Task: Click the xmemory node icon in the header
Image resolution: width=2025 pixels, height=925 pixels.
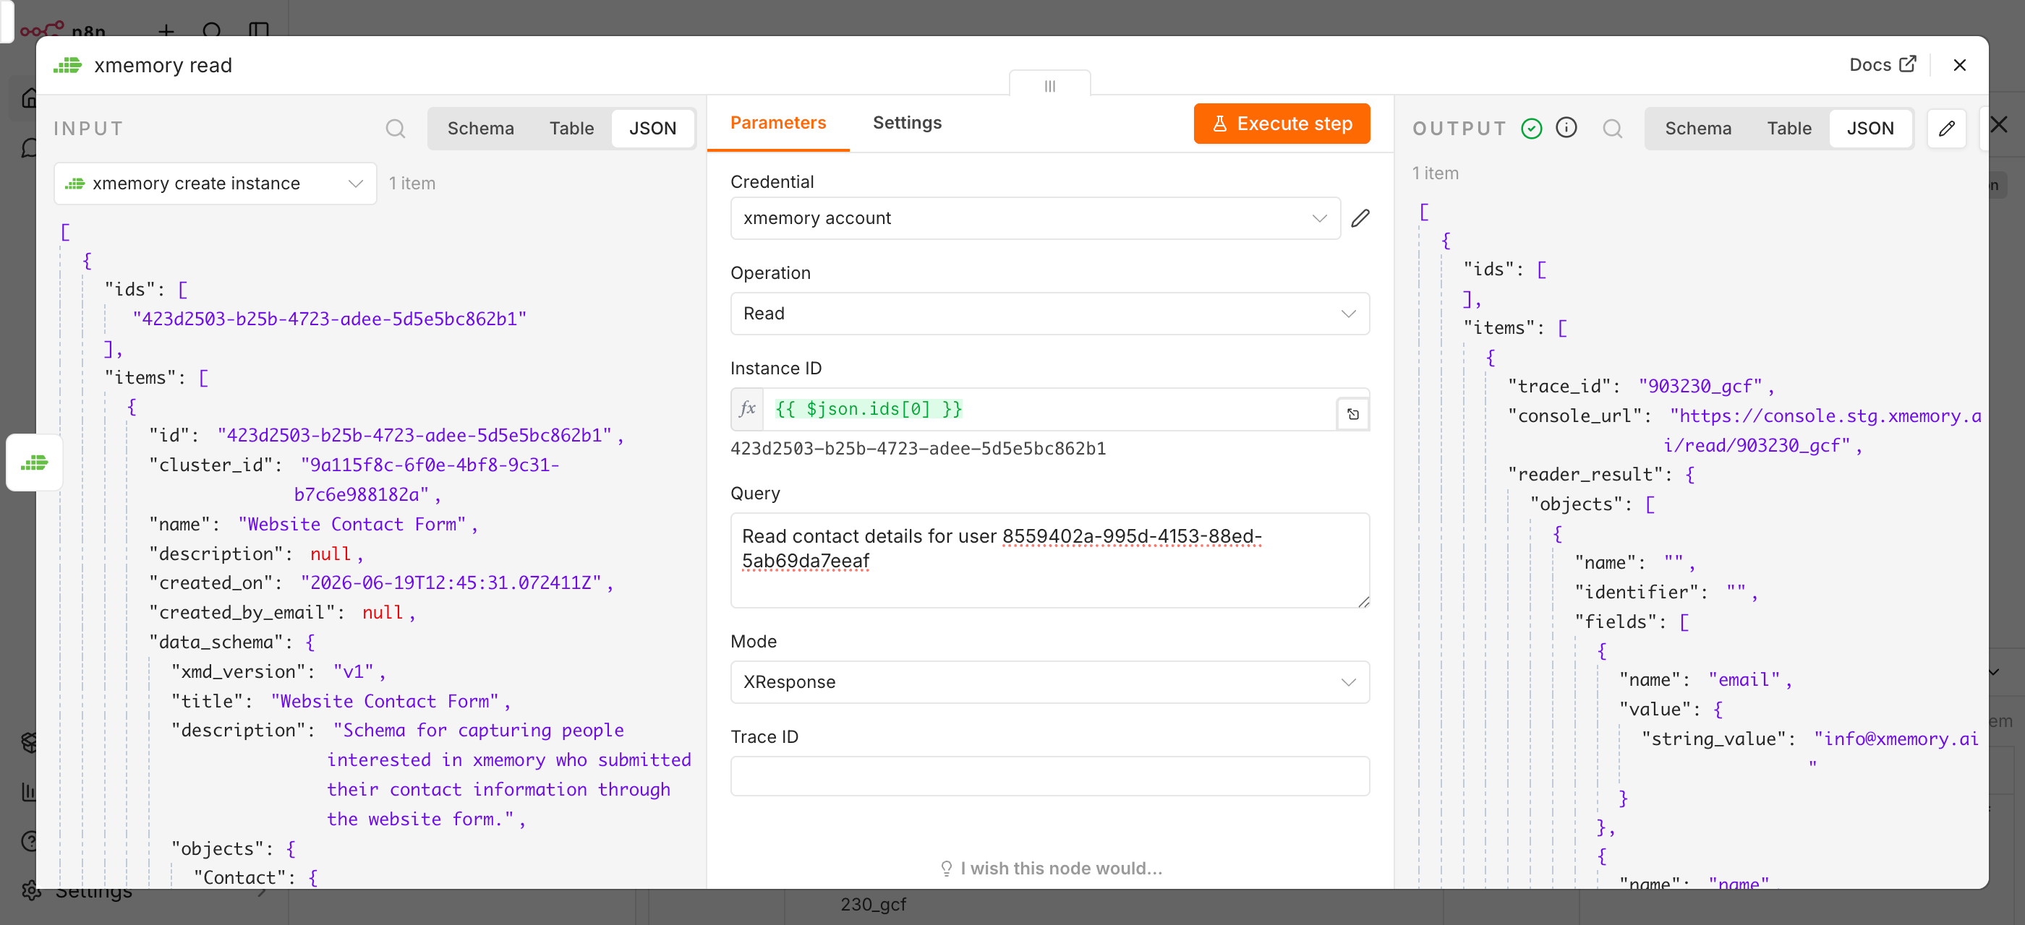Action: (67, 65)
